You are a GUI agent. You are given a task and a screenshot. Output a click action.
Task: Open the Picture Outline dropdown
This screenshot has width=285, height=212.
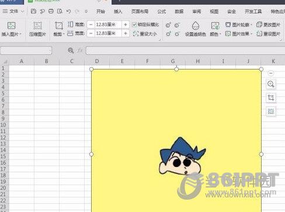click(238, 25)
